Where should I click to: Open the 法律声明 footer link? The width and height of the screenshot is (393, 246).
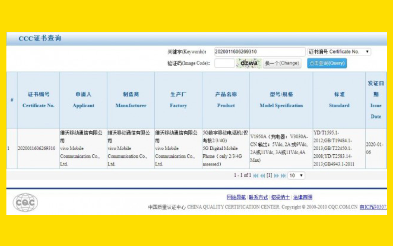(x=303, y=197)
